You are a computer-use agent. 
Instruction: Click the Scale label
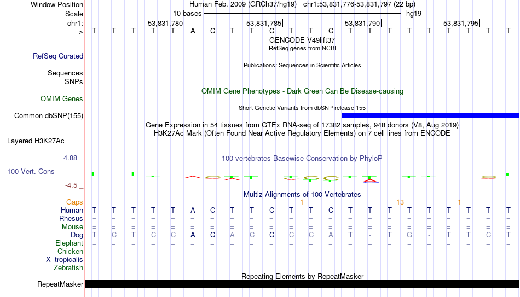[74, 14]
